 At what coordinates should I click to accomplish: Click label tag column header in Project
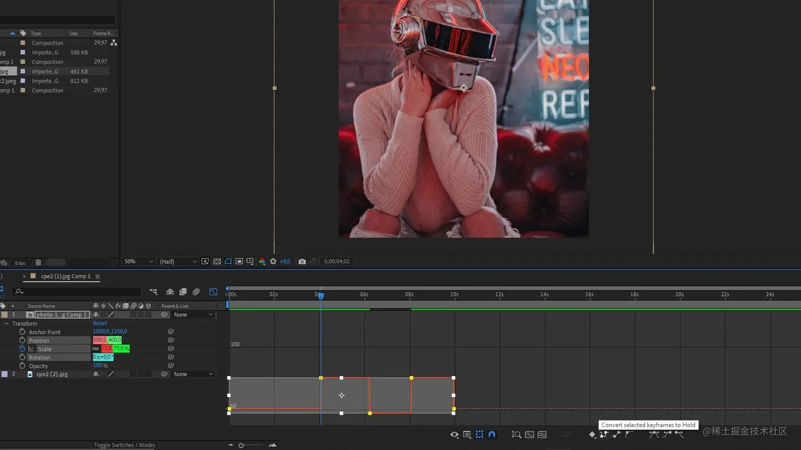tap(23, 33)
